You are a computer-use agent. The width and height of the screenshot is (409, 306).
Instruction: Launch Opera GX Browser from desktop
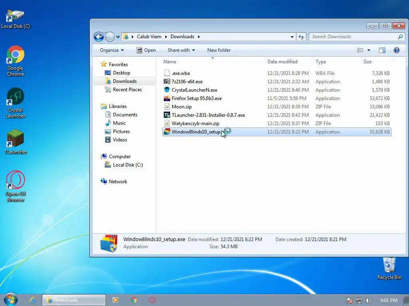16,186
